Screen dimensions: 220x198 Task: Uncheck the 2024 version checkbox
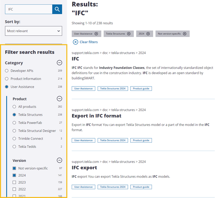tap(14, 175)
